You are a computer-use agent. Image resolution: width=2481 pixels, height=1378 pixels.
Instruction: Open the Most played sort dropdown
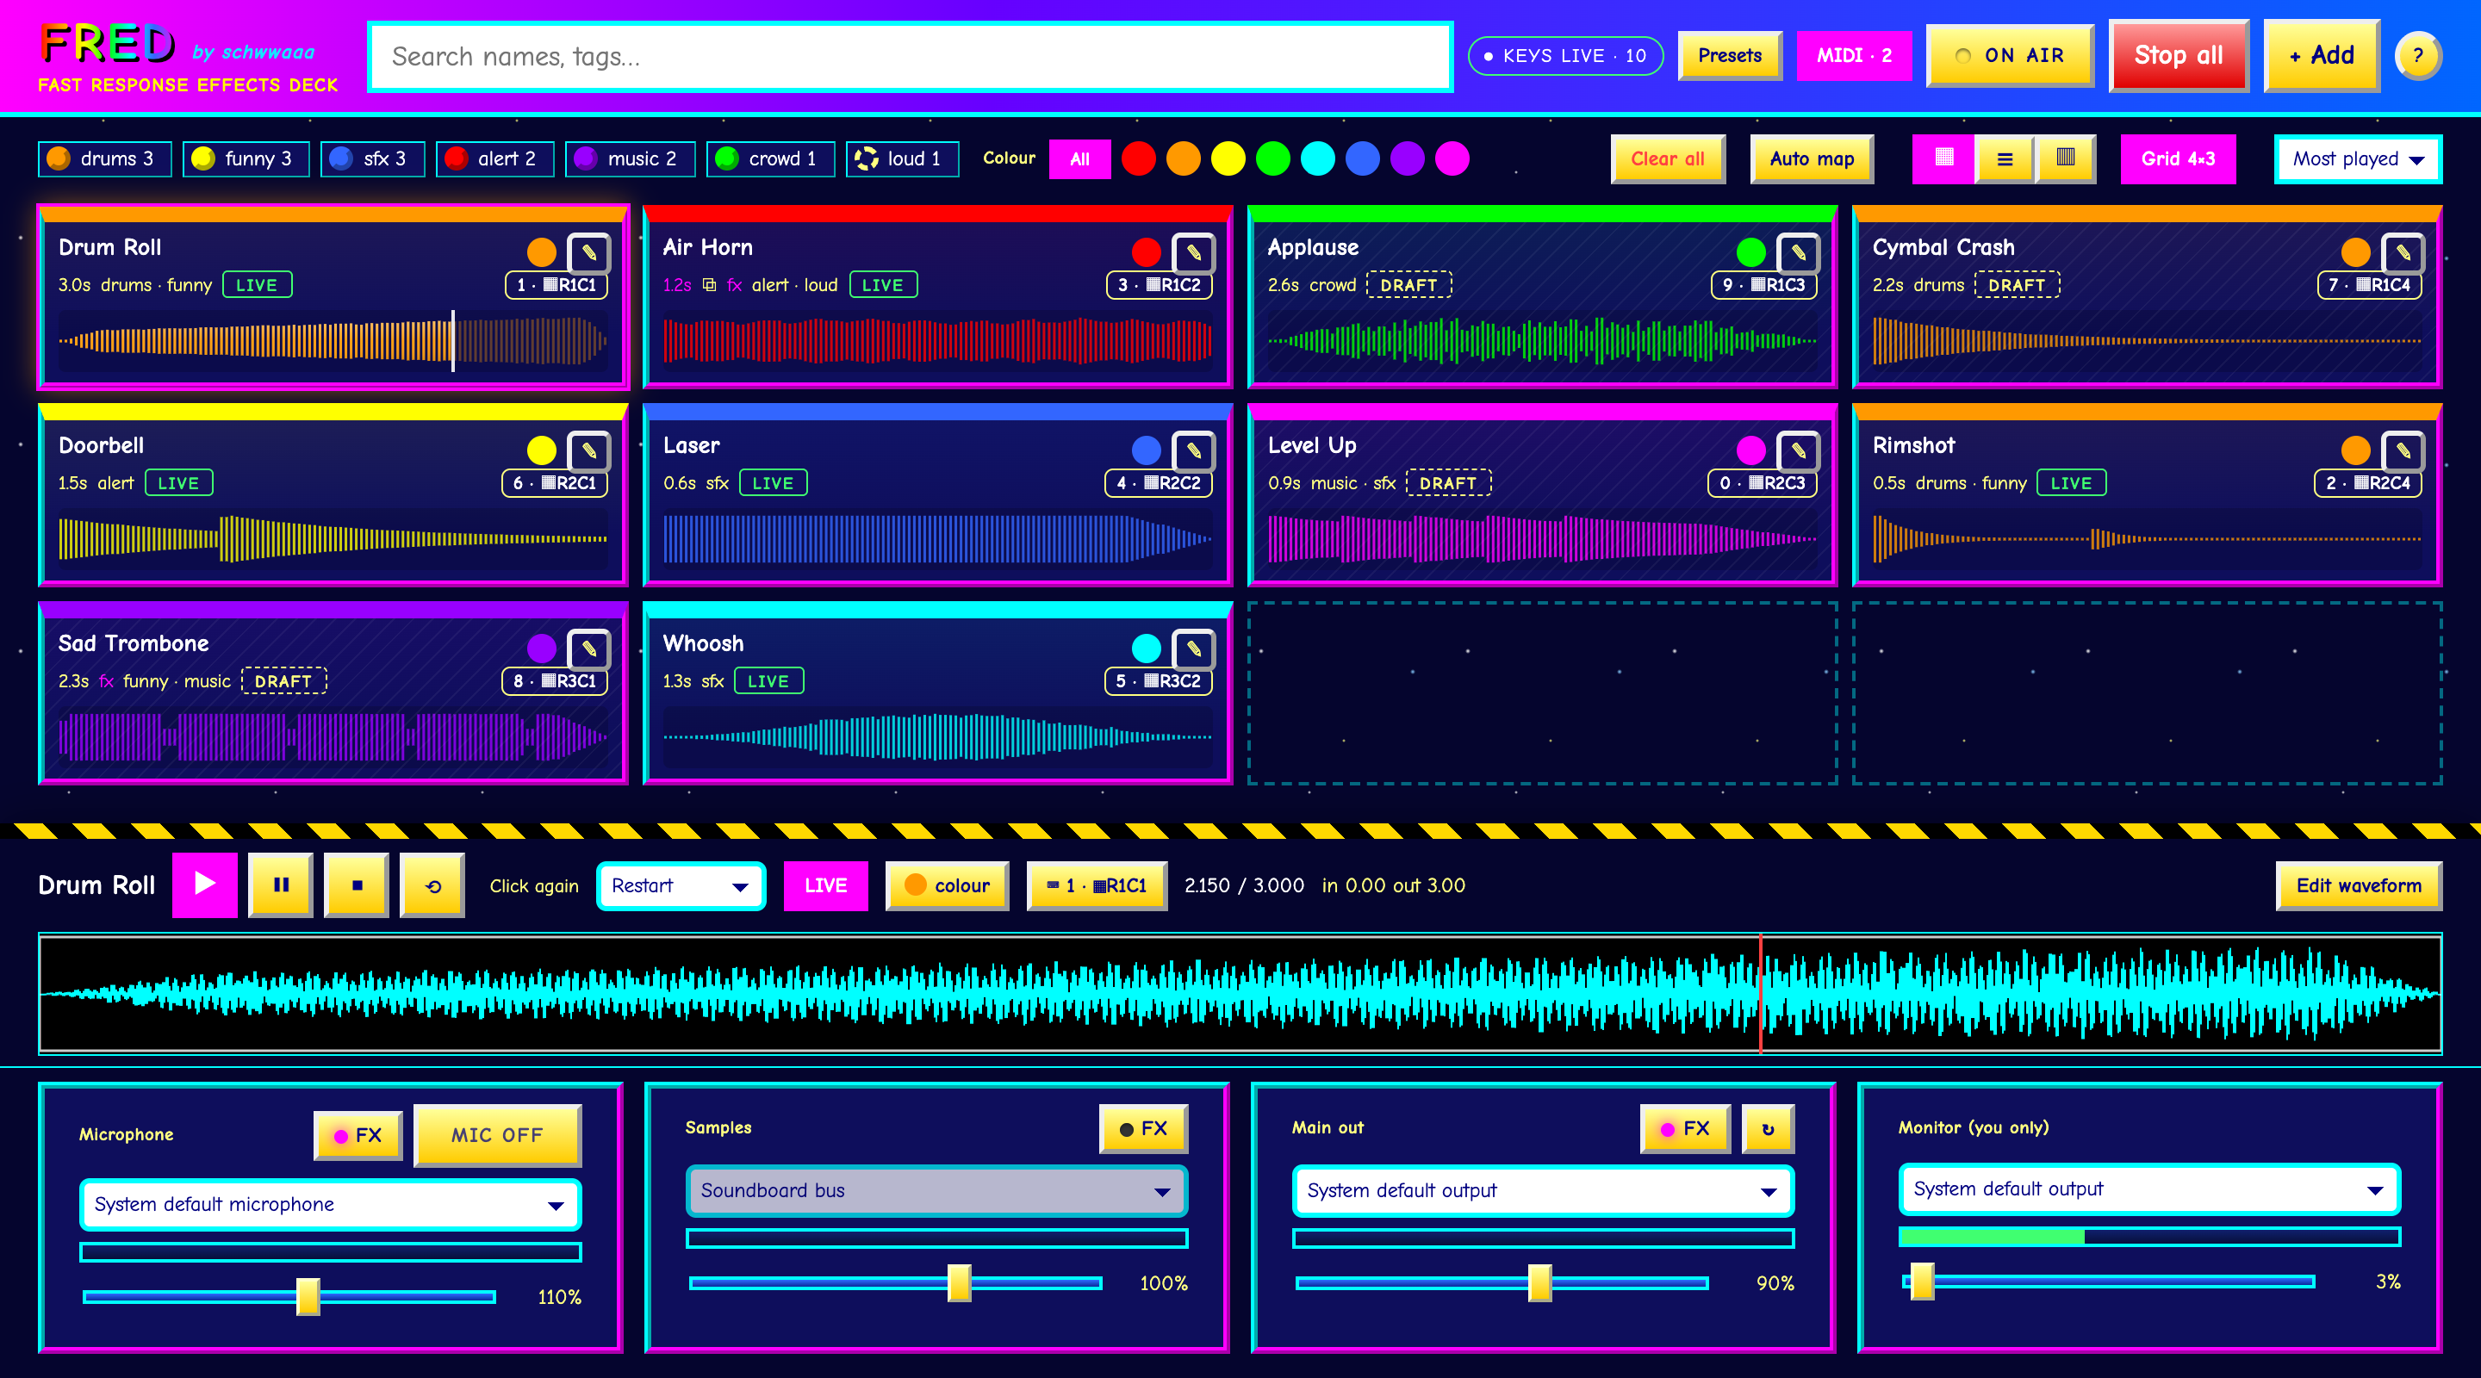coord(2357,158)
